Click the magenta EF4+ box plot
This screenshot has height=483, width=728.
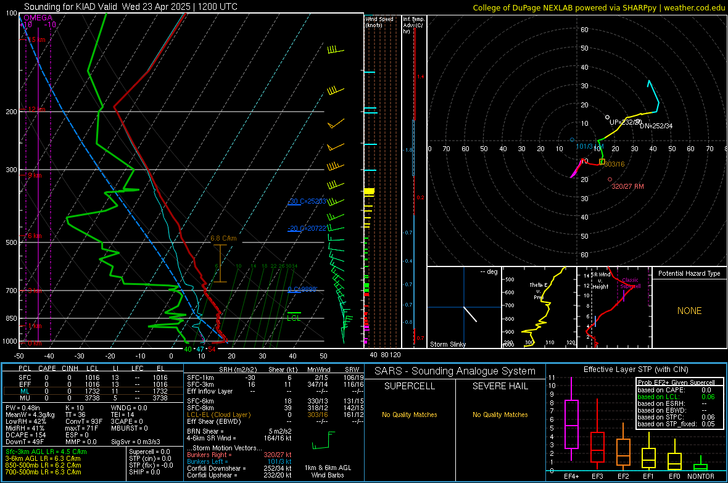(571, 419)
